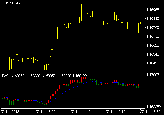Click the 25 Jun 16:10 time marker

116,112
